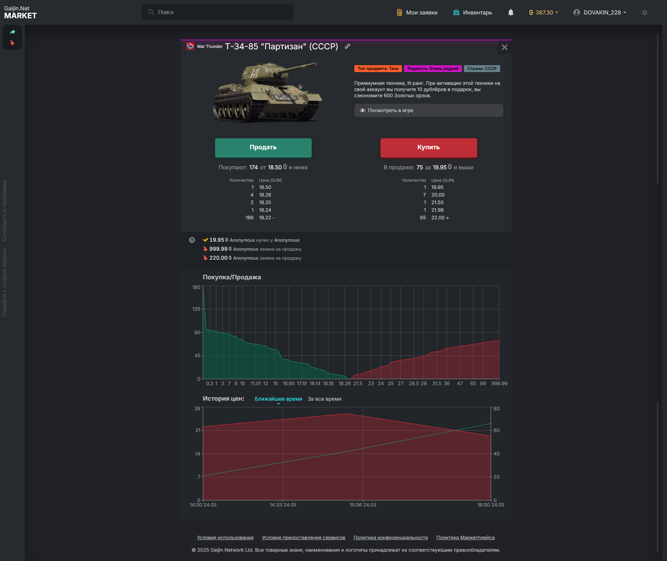Click into the Поиск search field
Image resolution: width=667 pixels, height=561 pixels.
217,12
